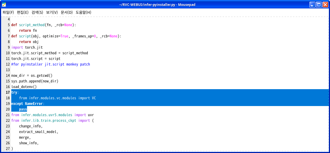Click the 'return obj' line

[x=29, y=42]
